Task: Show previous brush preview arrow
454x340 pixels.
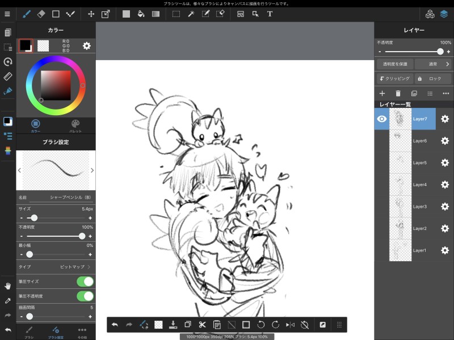Action: tap(19, 170)
